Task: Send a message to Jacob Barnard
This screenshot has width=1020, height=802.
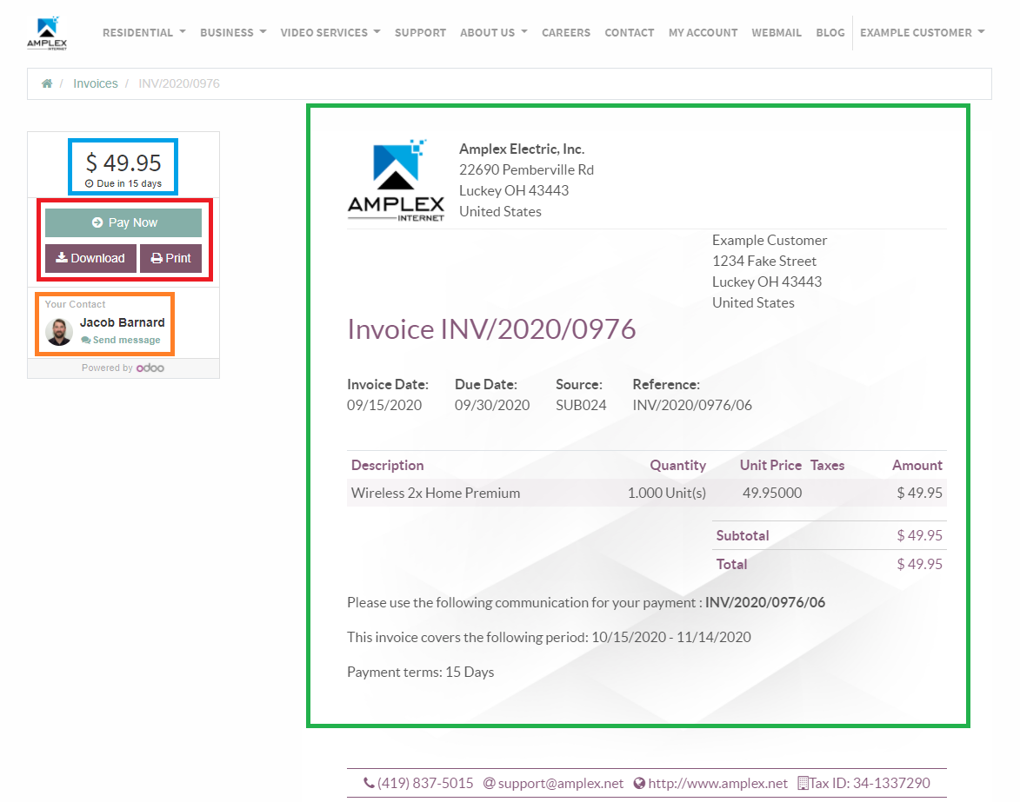Action: (121, 340)
